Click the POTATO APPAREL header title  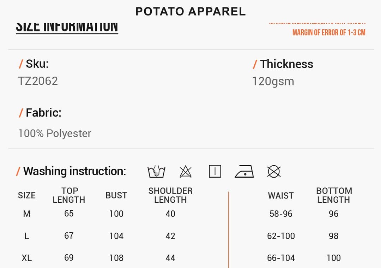tap(190, 11)
